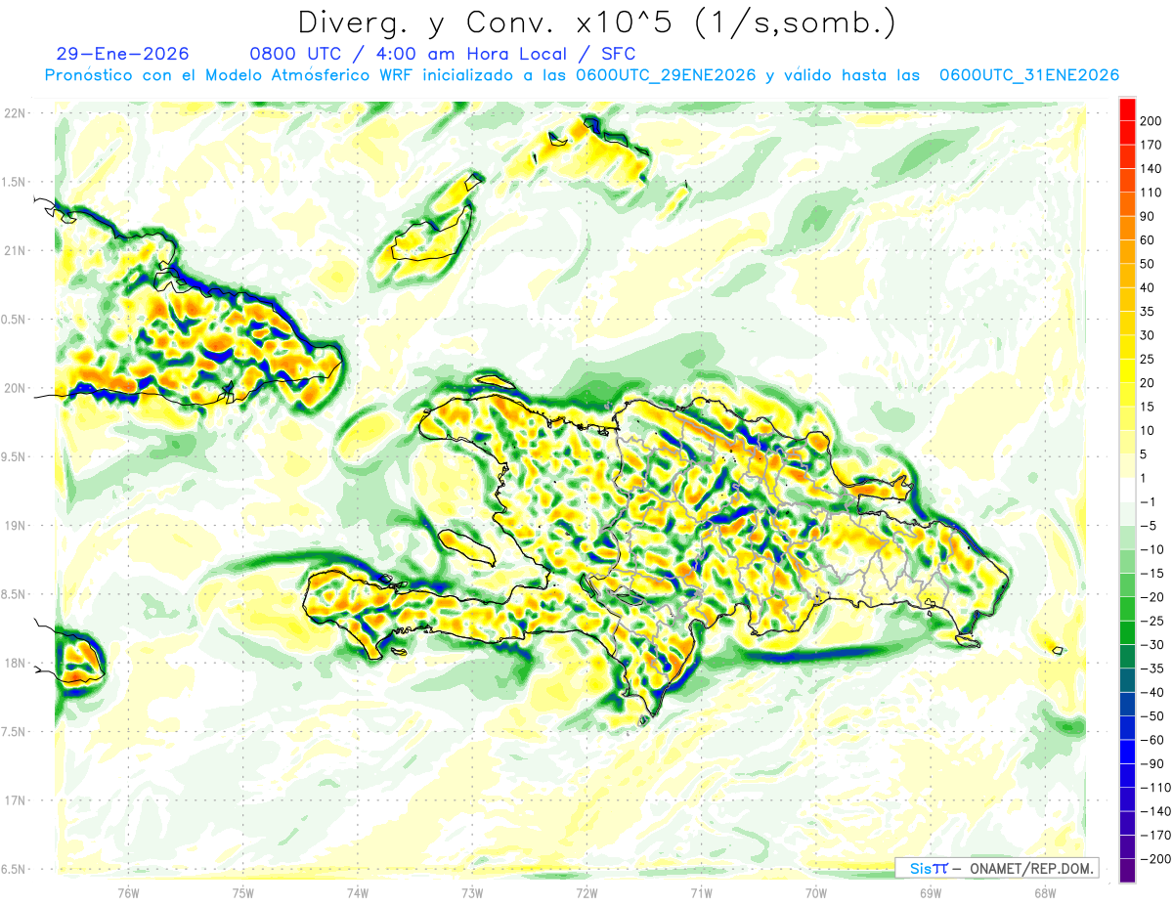Image resolution: width=1173 pixels, height=906 pixels.
Task: Click the color bar value '200'
Action: (1152, 121)
